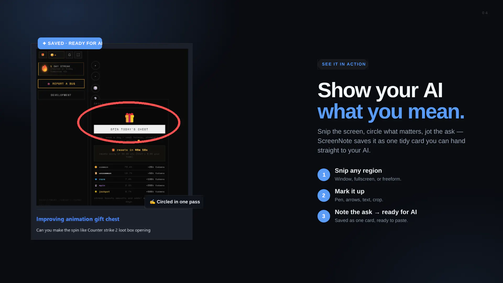Click the dice cube icon

tap(95, 88)
